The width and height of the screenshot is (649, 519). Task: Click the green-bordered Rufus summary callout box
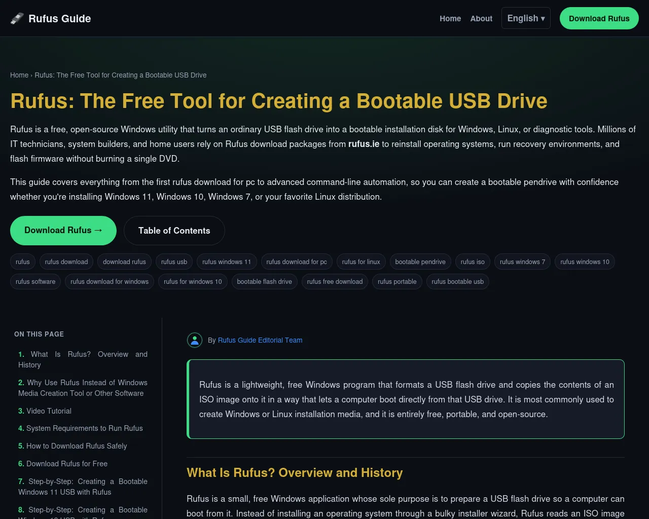tap(406, 399)
